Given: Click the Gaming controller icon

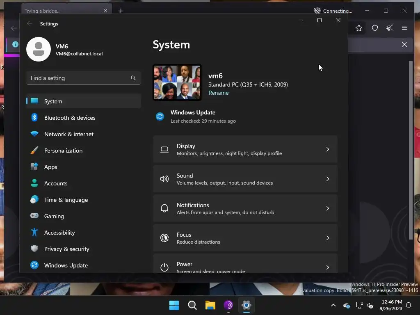Looking at the screenshot, I should [34, 216].
